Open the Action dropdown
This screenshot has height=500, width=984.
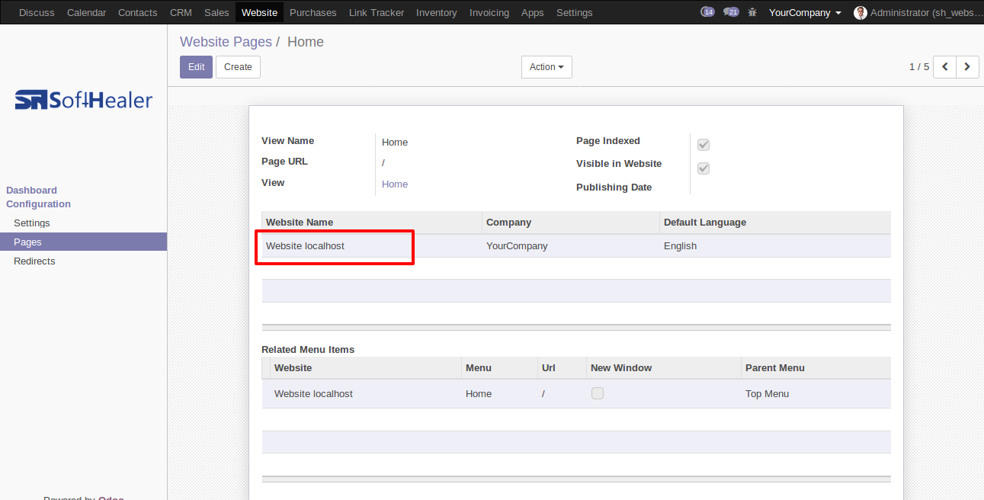546,67
